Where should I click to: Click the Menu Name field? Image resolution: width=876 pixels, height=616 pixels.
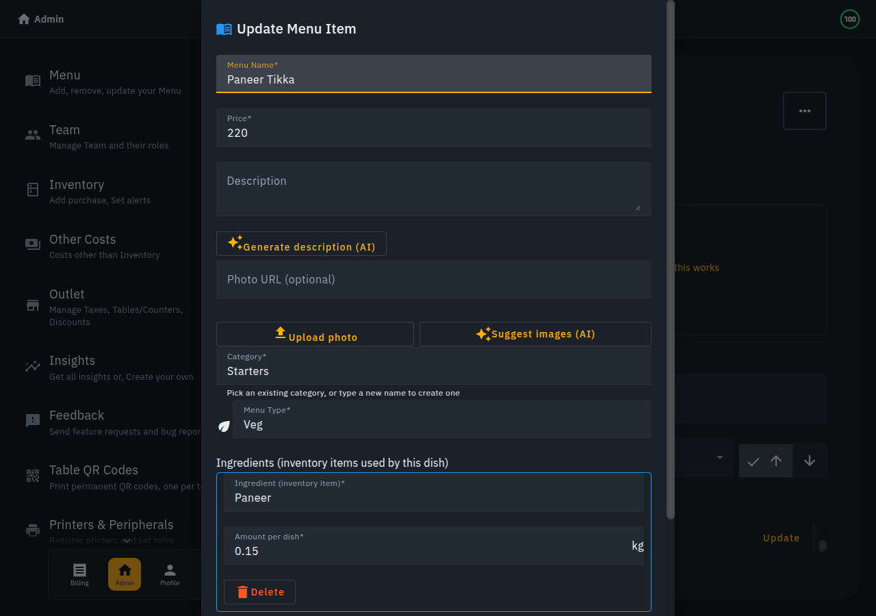[434, 73]
